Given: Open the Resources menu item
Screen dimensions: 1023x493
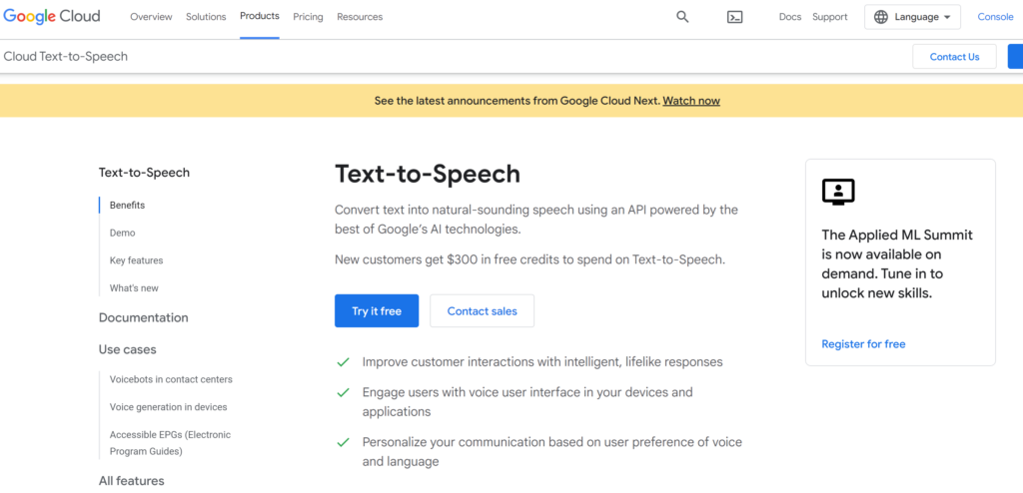Looking at the screenshot, I should click(x=360, y=17).
